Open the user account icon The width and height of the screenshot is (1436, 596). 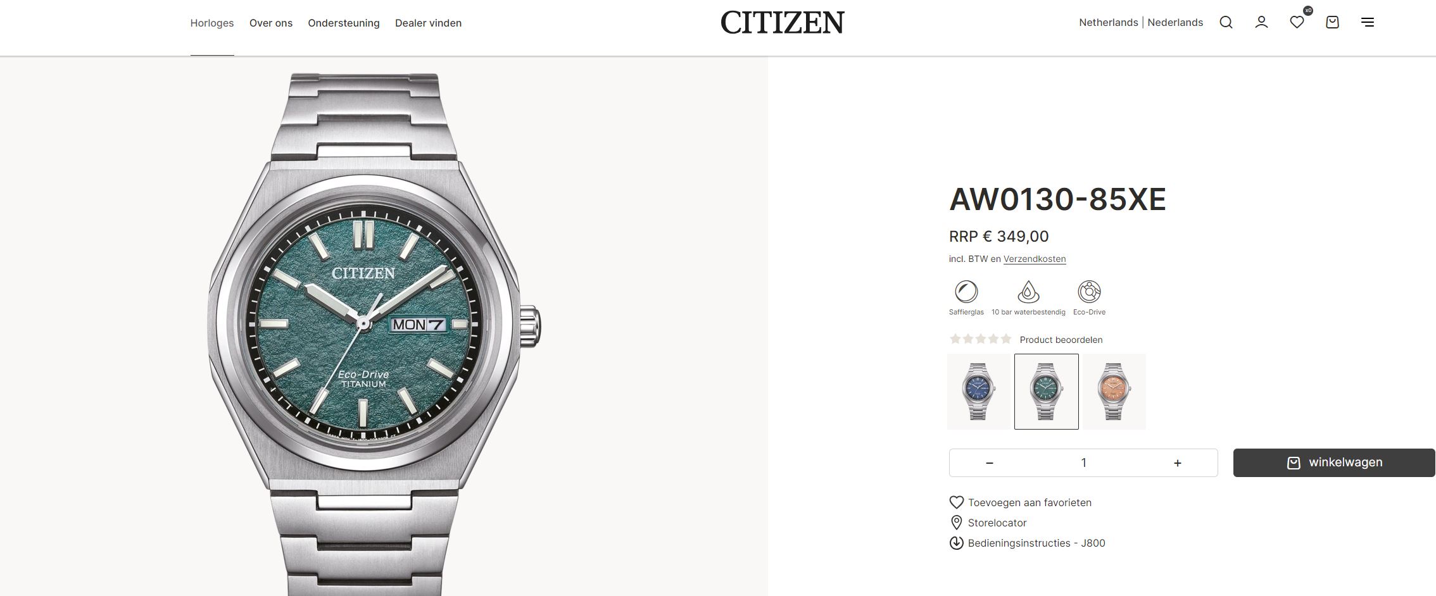(x=1261, y=22)
